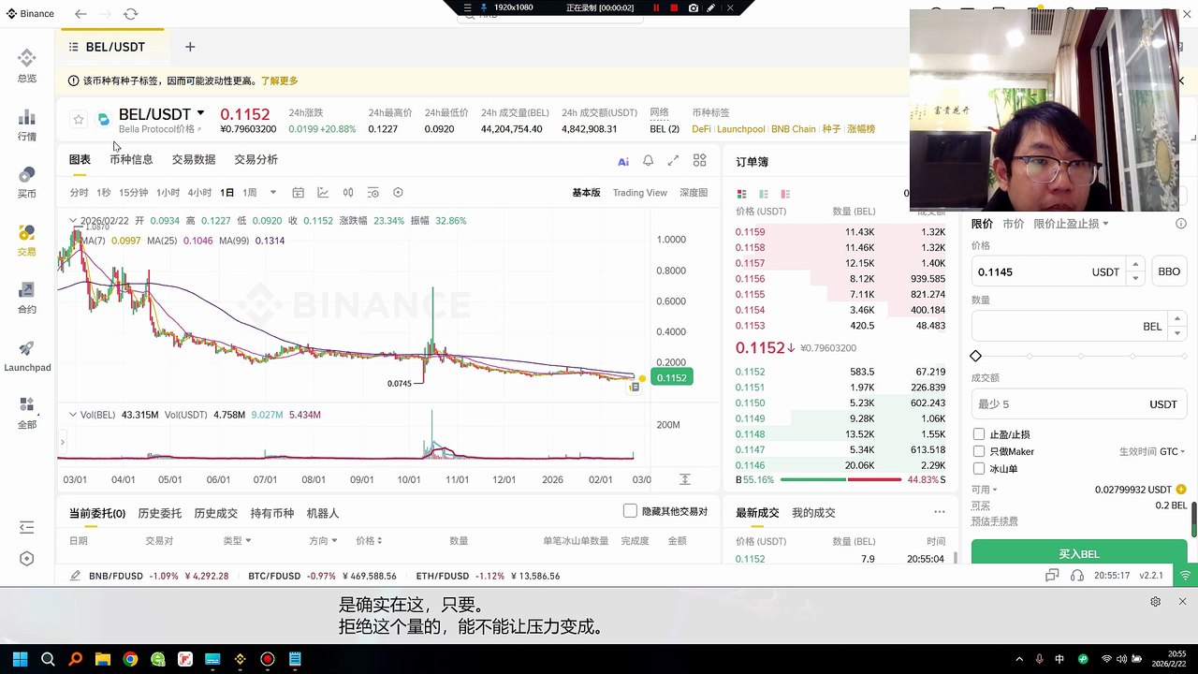
Task: Show asks only order book view icon
Action: point(785,194)
